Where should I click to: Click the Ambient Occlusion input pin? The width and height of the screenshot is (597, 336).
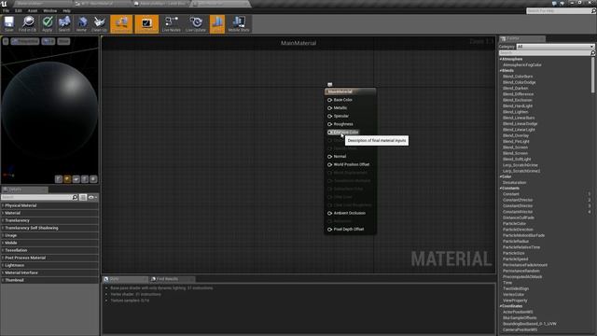(329, 214)
